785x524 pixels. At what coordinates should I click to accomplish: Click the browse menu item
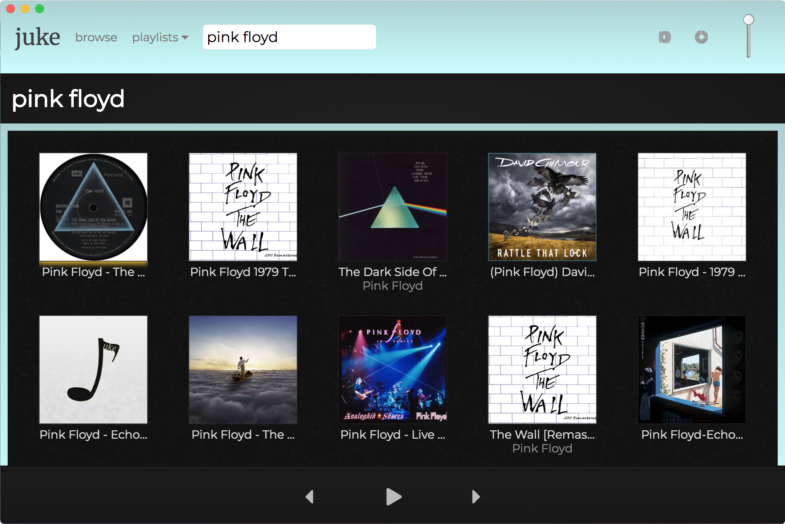pyautogui.click(x=96, y=37)
